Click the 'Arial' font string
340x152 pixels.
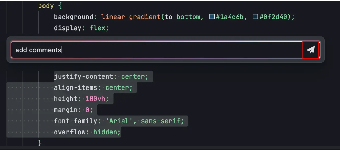click(119, 121)
